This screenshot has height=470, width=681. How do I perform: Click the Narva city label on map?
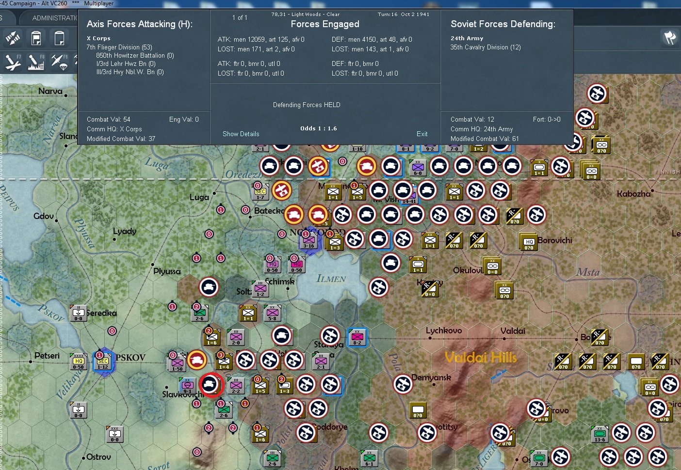(50, 91)
